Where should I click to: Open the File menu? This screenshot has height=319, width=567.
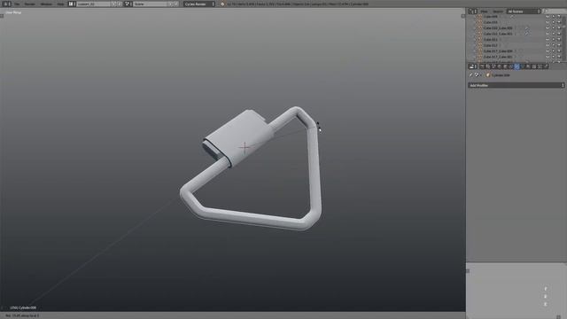17,4
